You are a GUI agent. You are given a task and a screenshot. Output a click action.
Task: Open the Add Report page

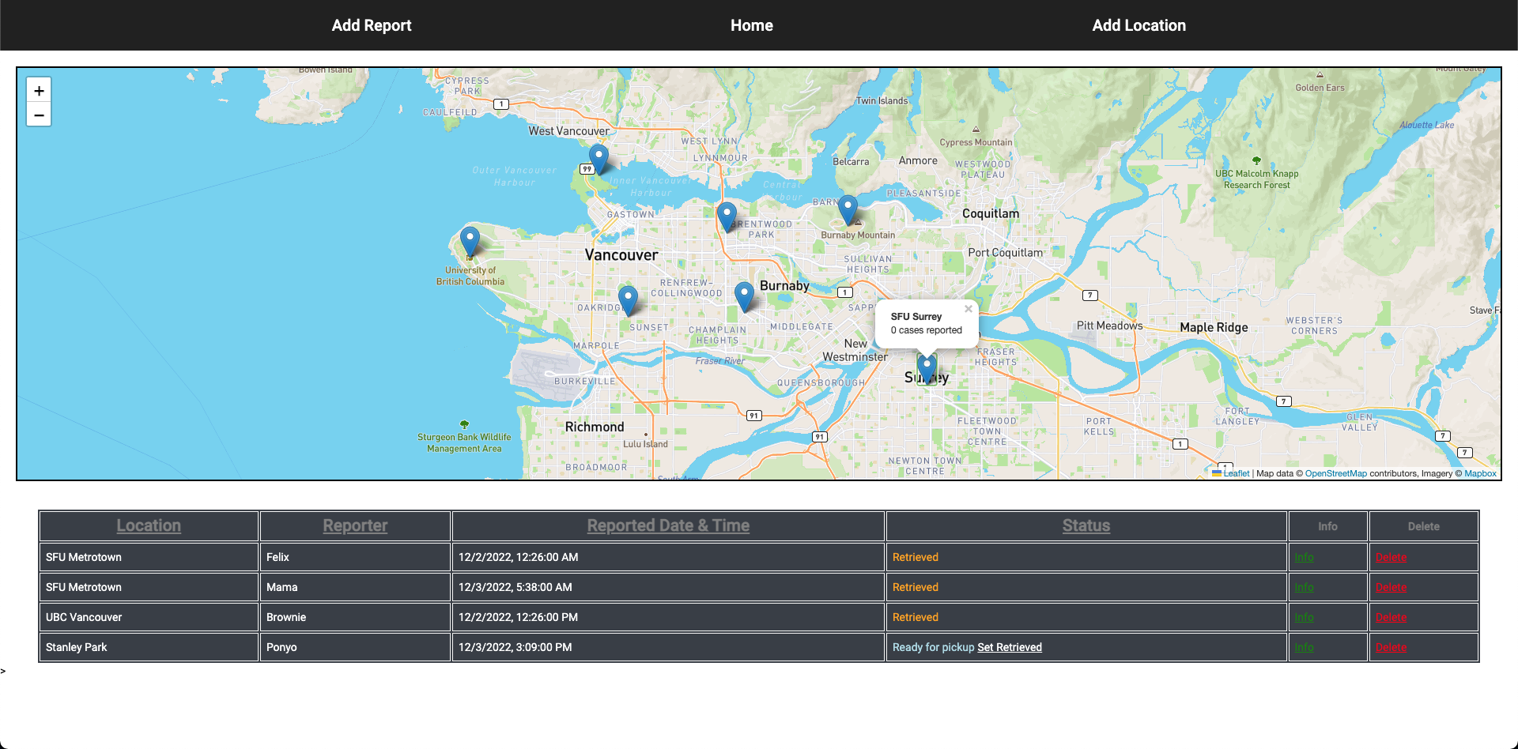(x=372, y=25)
